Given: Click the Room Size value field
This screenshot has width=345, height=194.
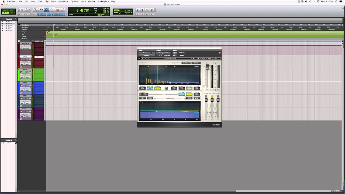Looking at the screenshot, I should coord(150,88).
